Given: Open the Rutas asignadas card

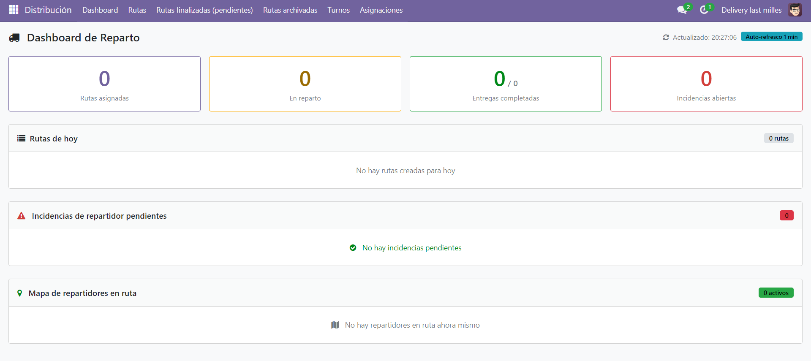Looking at the screenshot, I should (104, 84).
